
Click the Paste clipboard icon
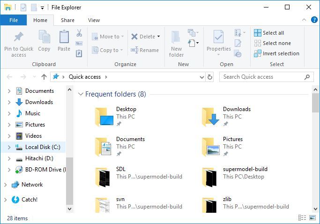point(64,37)
